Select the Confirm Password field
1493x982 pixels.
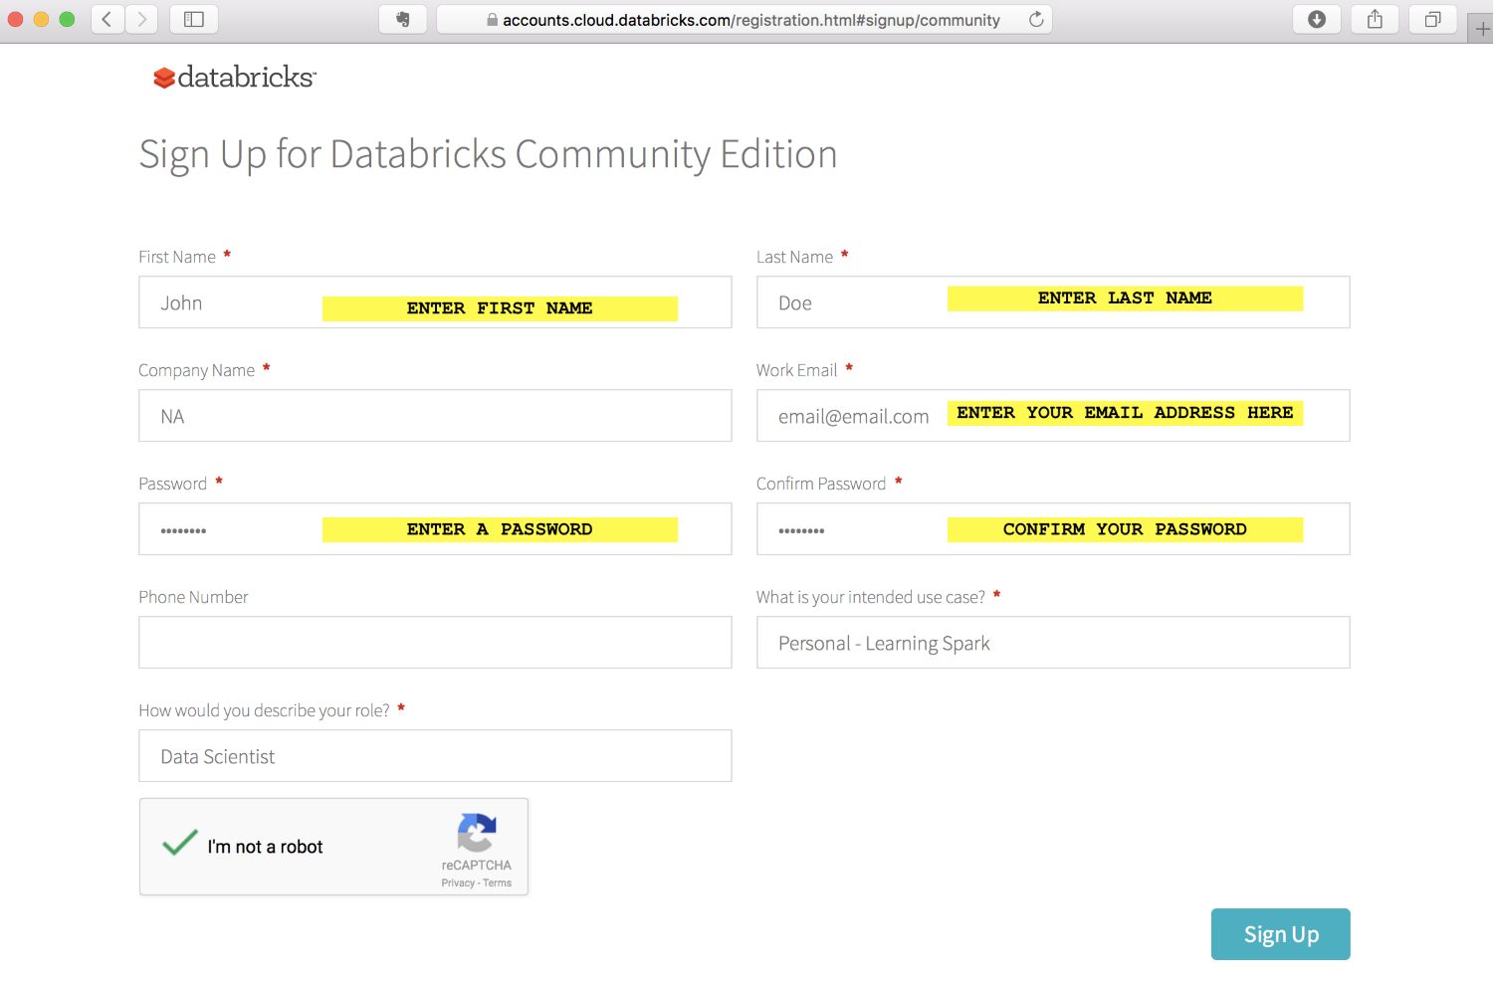pyautogui.click(x=1053, y=529)
